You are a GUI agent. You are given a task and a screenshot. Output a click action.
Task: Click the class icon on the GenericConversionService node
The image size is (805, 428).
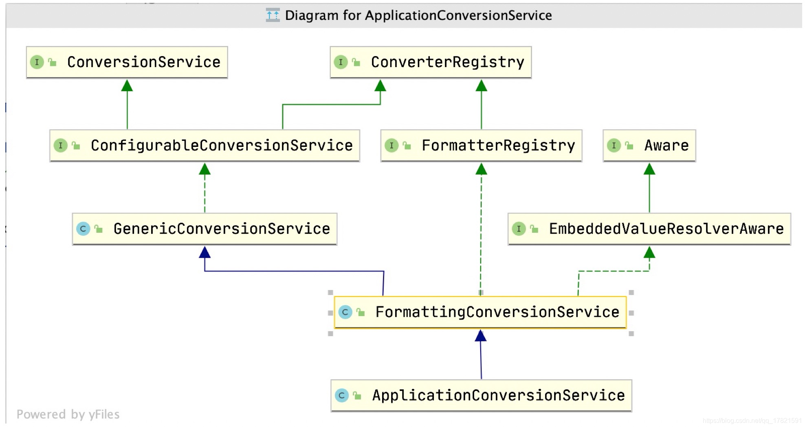pyautogui.click(x=83, y=229)
